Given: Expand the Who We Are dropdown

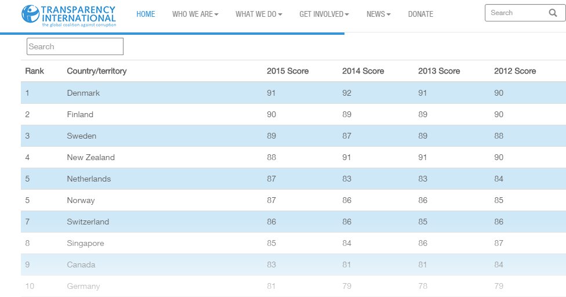Looking at the screenshot, I should click(195, 14).
